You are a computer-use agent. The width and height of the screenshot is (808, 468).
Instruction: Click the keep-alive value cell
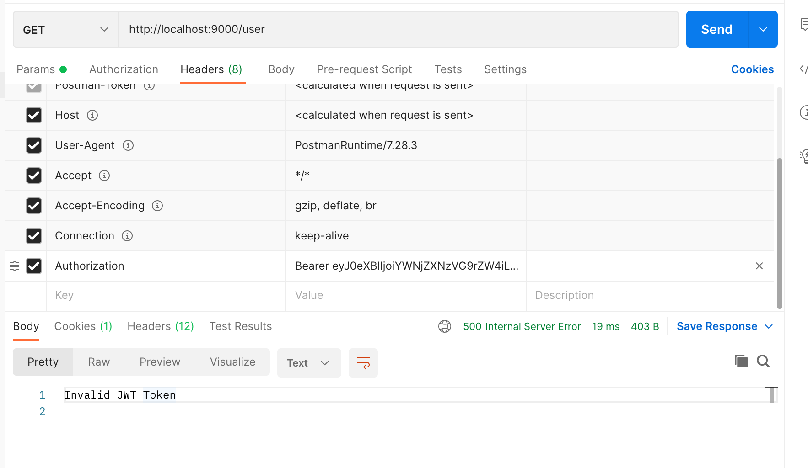406,236
